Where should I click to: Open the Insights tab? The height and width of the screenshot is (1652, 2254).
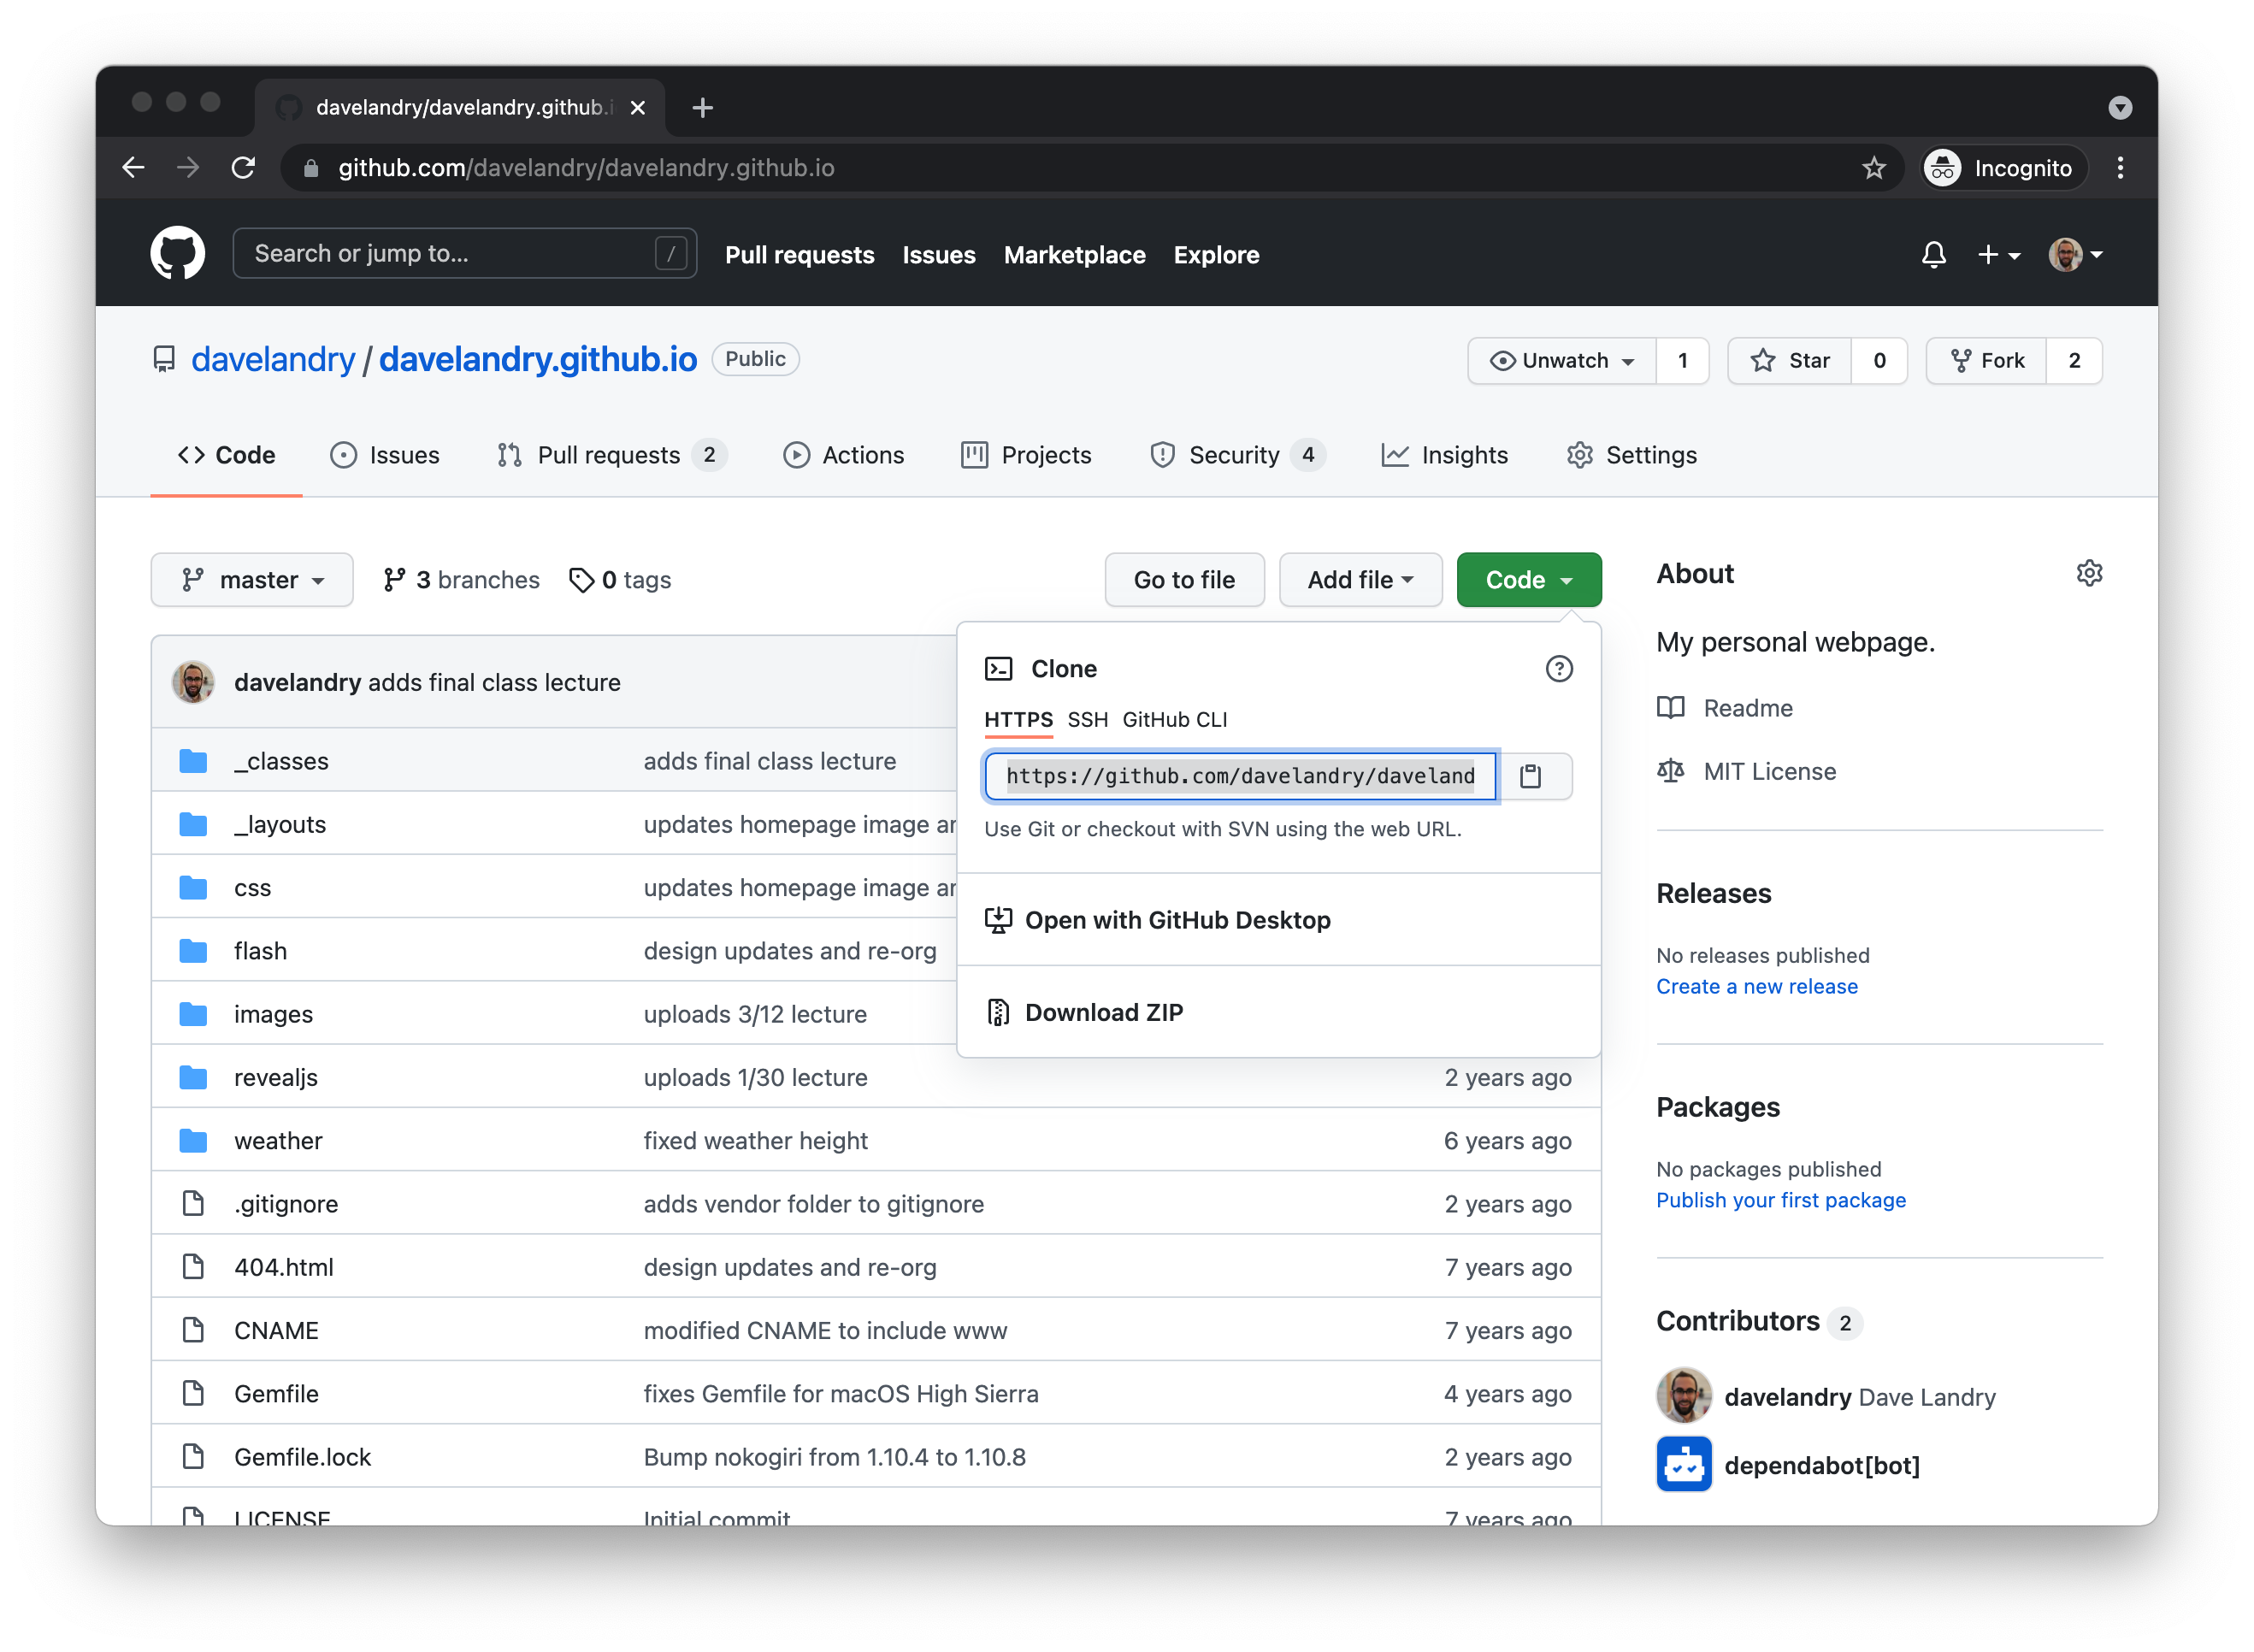[1444, 455]
